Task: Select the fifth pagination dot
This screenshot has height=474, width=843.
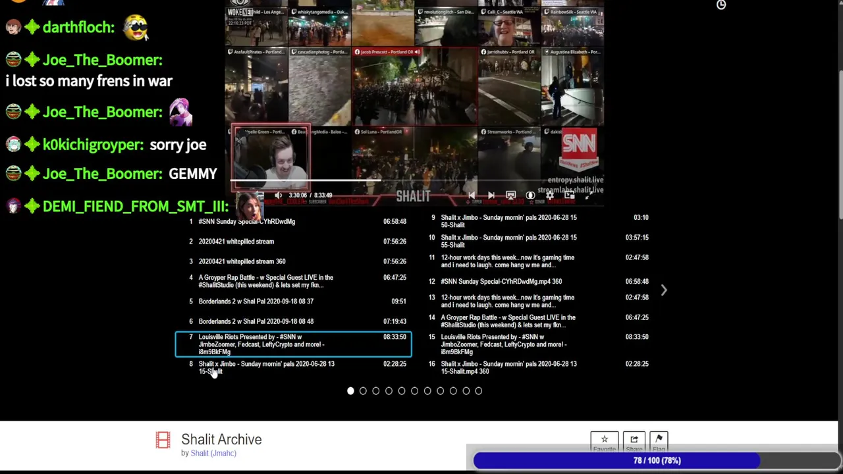Action: tap(402, 391)
